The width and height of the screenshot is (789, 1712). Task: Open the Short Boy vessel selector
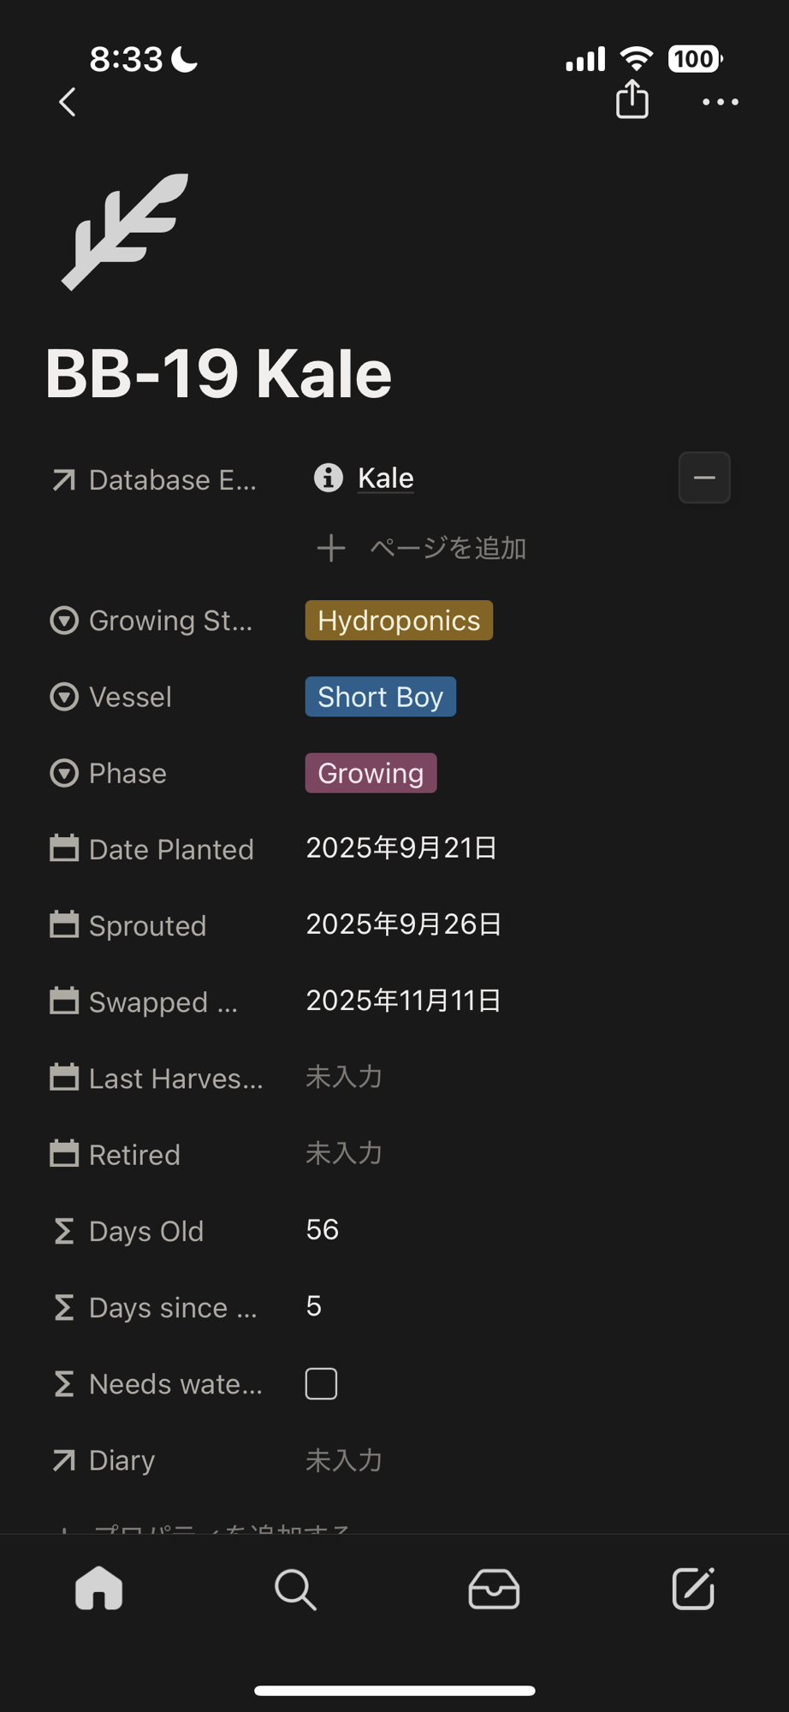pyautogui.click(x=380, y=697)
